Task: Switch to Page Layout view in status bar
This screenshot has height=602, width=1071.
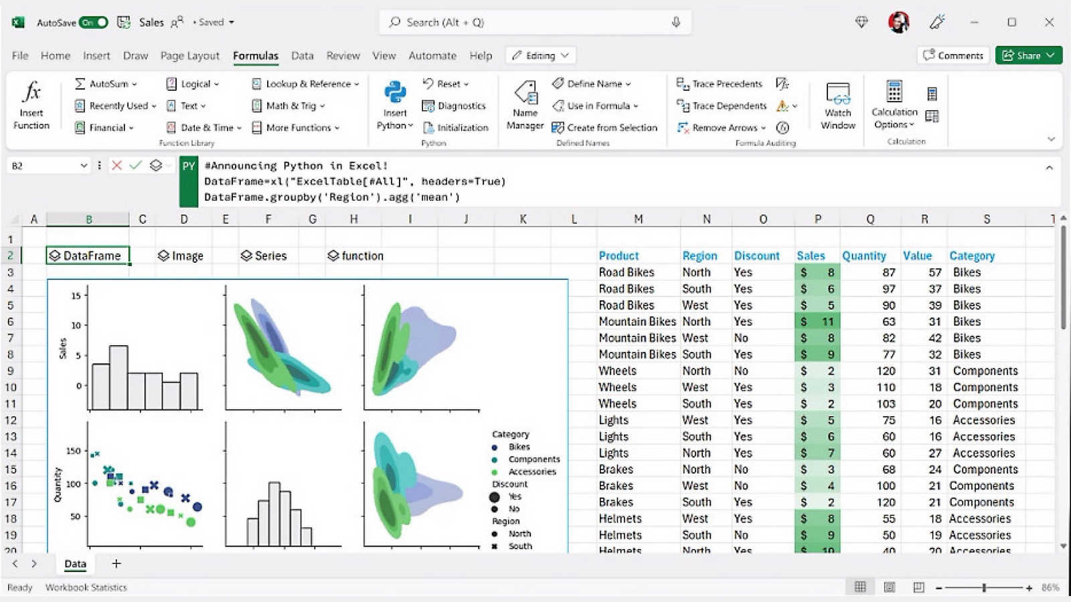Action: tap(889, 587)
